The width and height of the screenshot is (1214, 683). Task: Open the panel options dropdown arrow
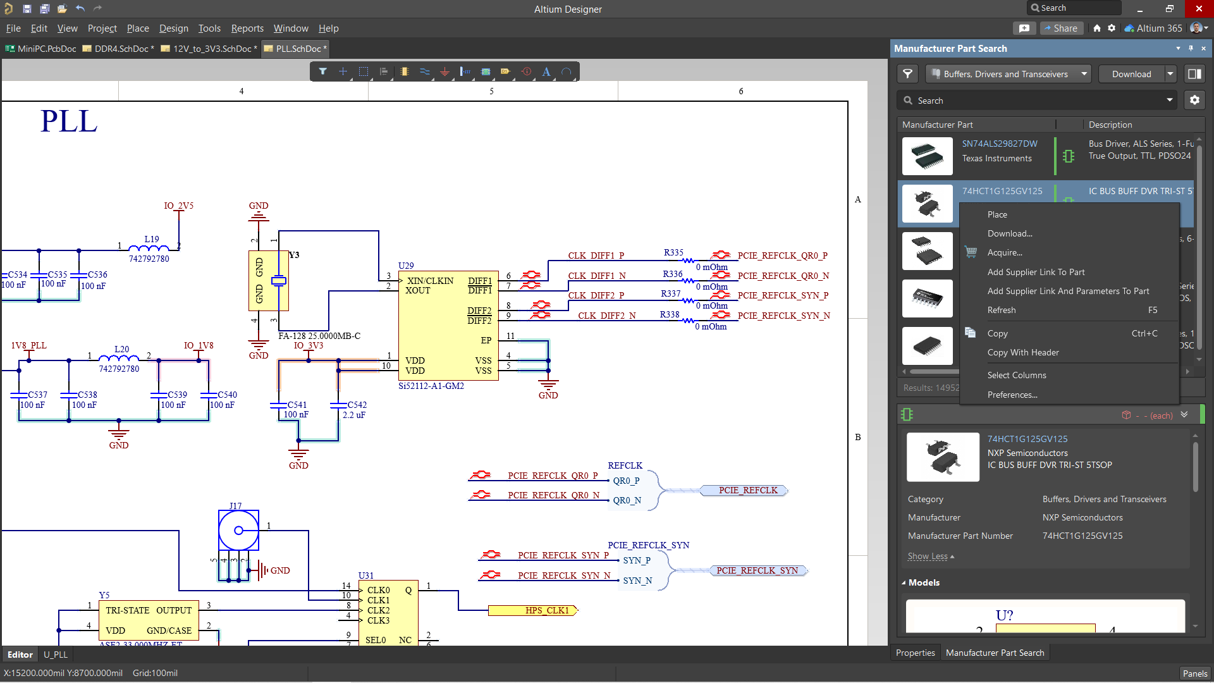[1178, 48]
